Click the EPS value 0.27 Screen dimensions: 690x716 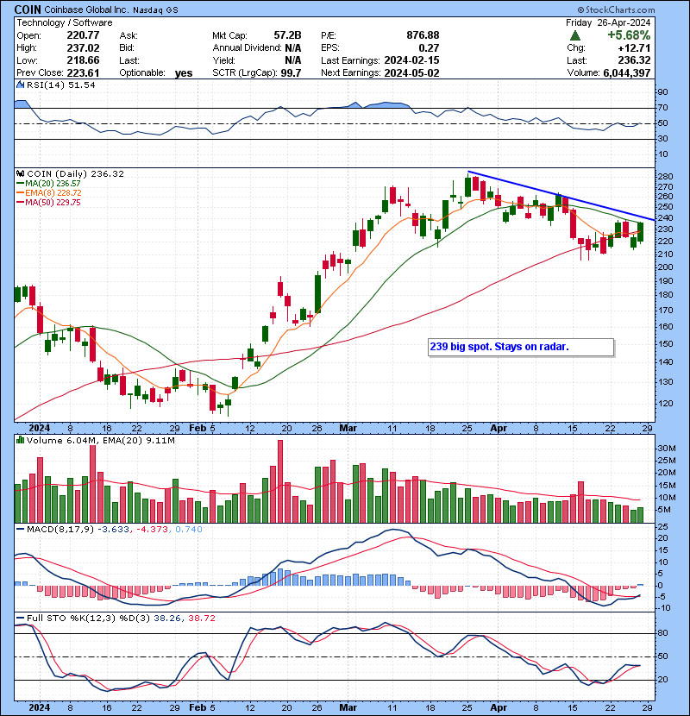[x=429, y=48]
